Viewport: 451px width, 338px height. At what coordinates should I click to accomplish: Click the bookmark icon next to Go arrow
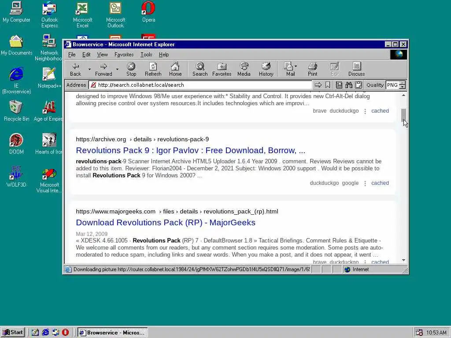tap(328, 85)
